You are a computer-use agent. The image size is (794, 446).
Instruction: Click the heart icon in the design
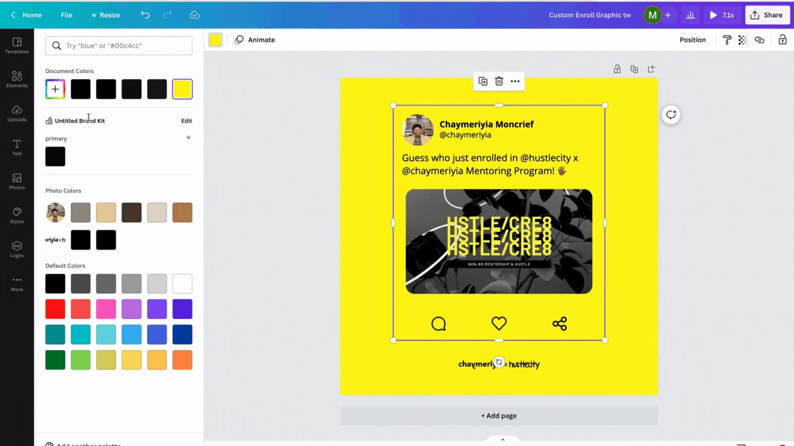(499, 324)
